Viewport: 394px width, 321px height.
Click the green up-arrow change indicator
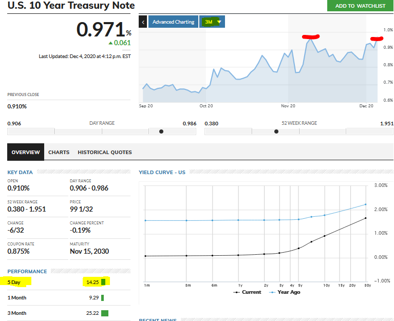(110, 43)
